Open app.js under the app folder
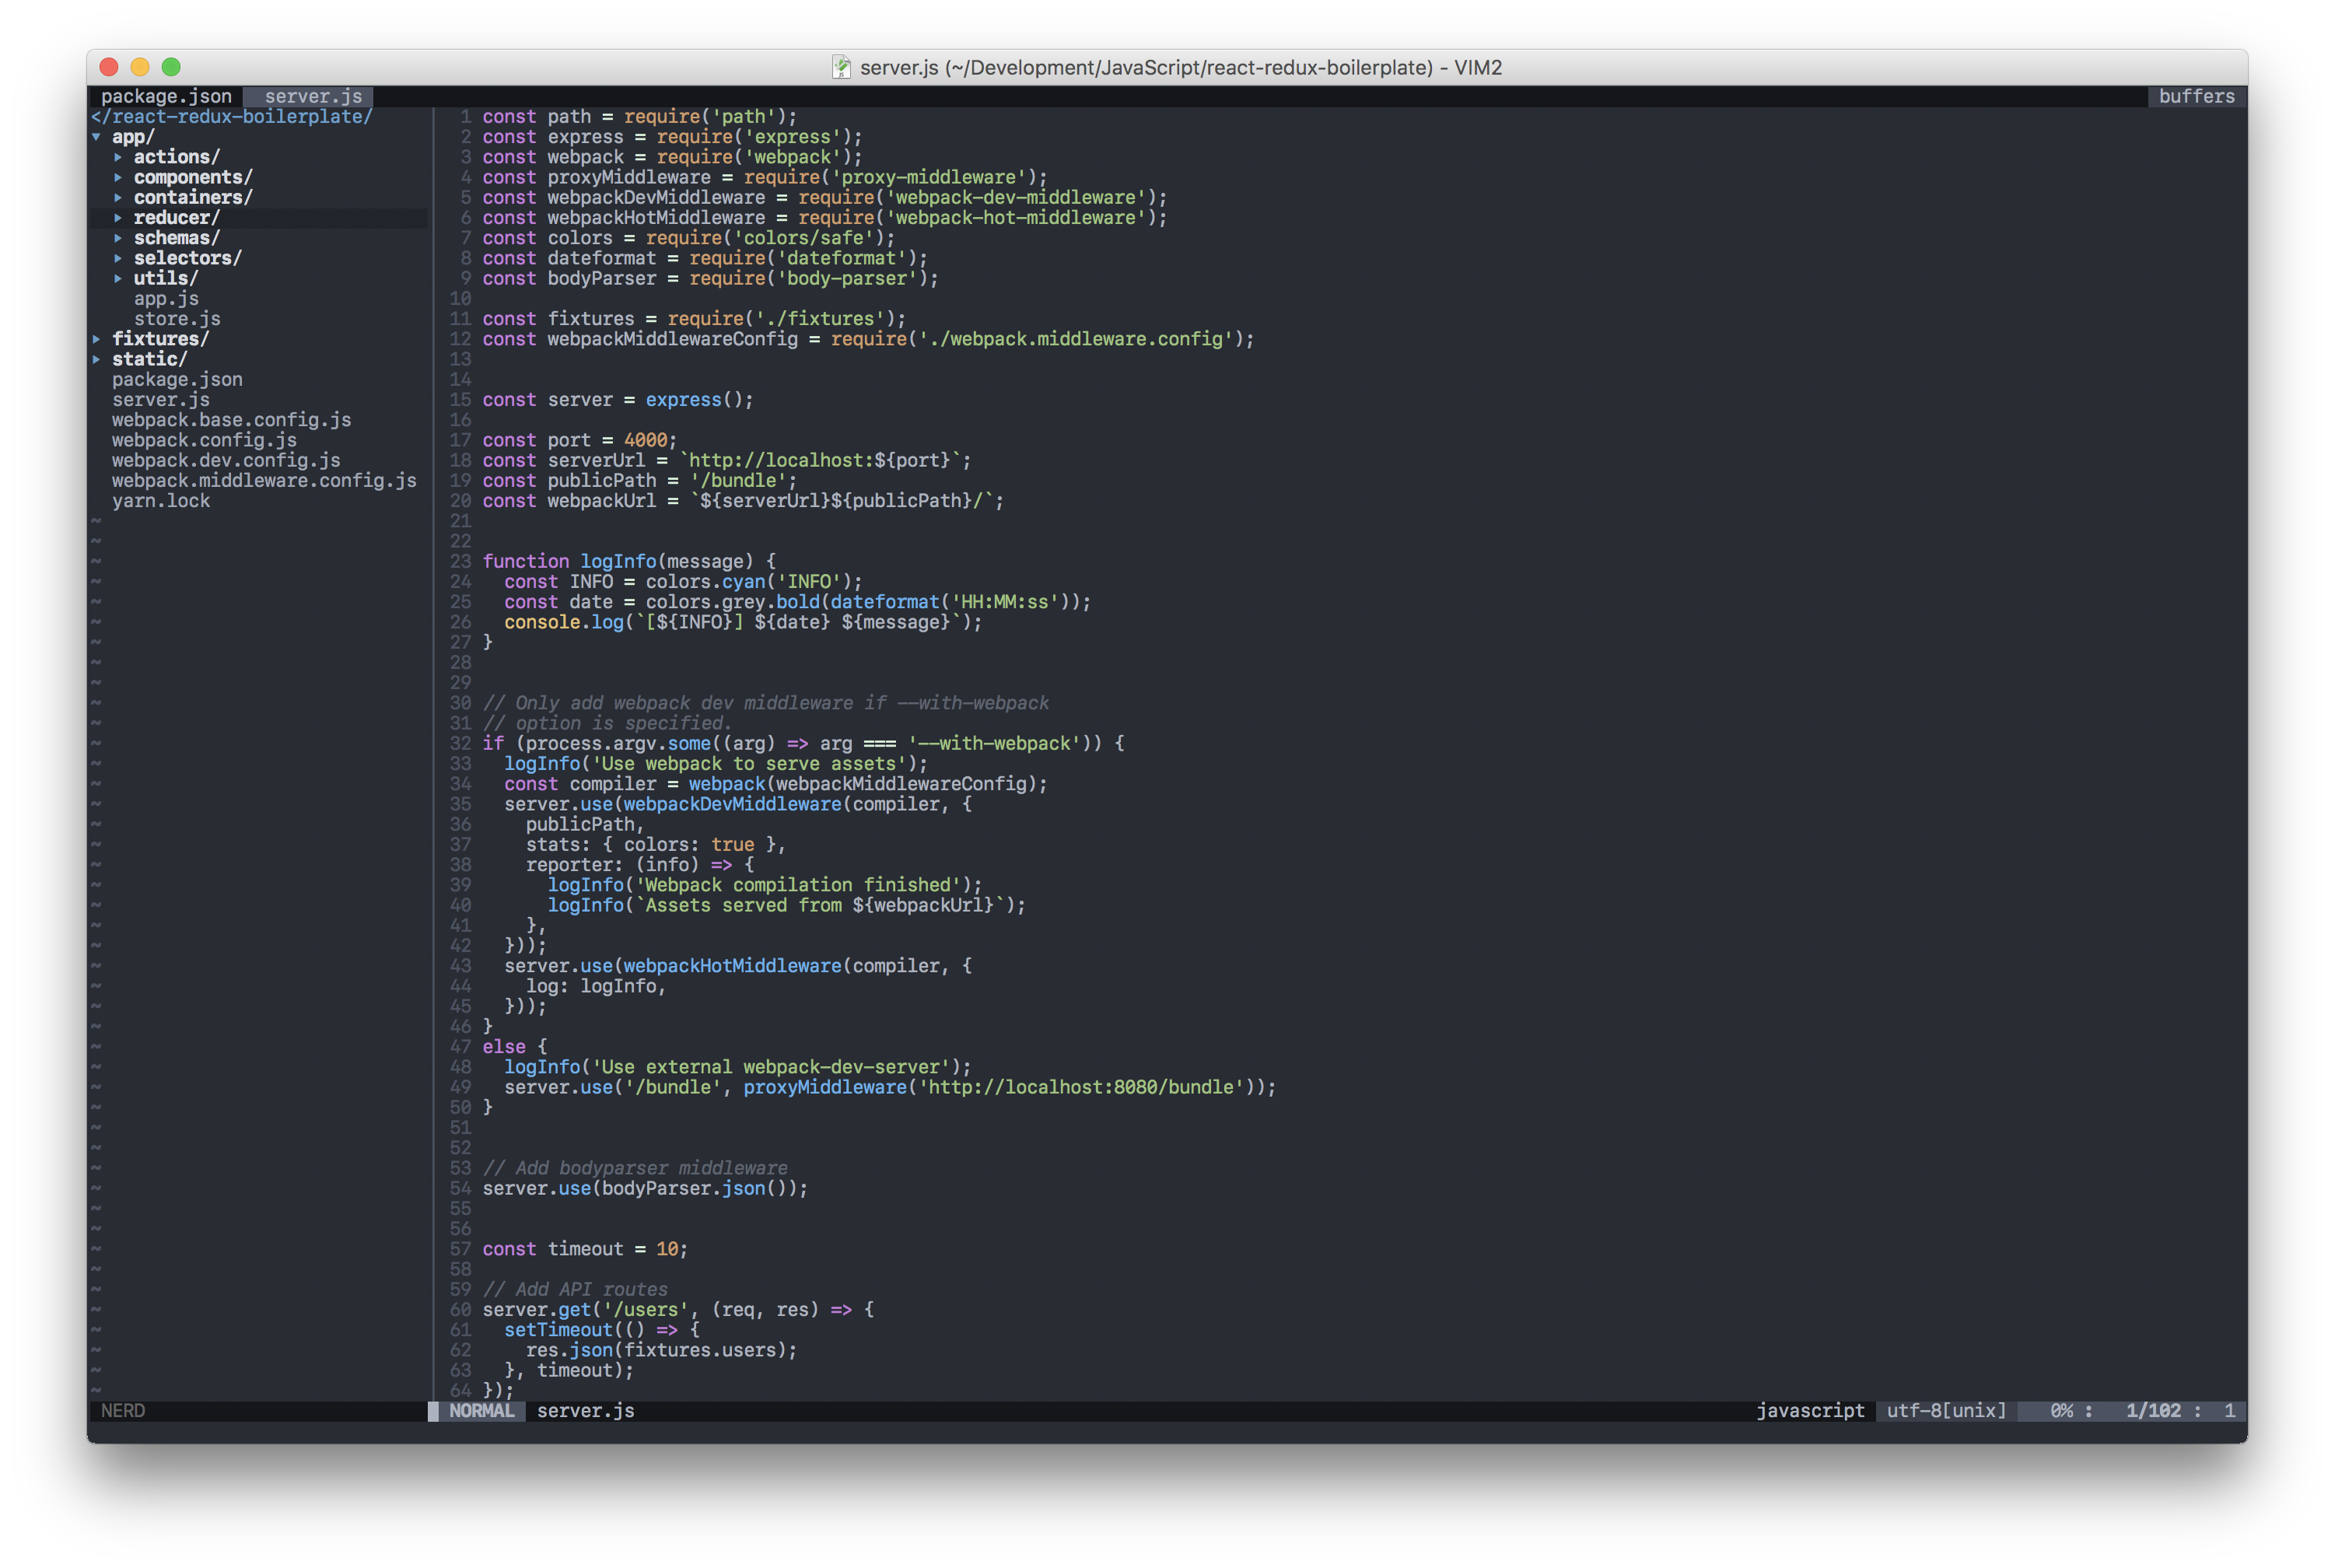 tap(166, 298)
